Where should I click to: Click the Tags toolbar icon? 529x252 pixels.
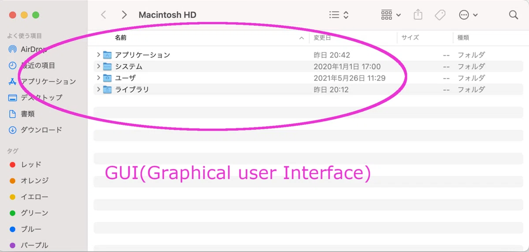pyautogui.click(x=440, y=15)
